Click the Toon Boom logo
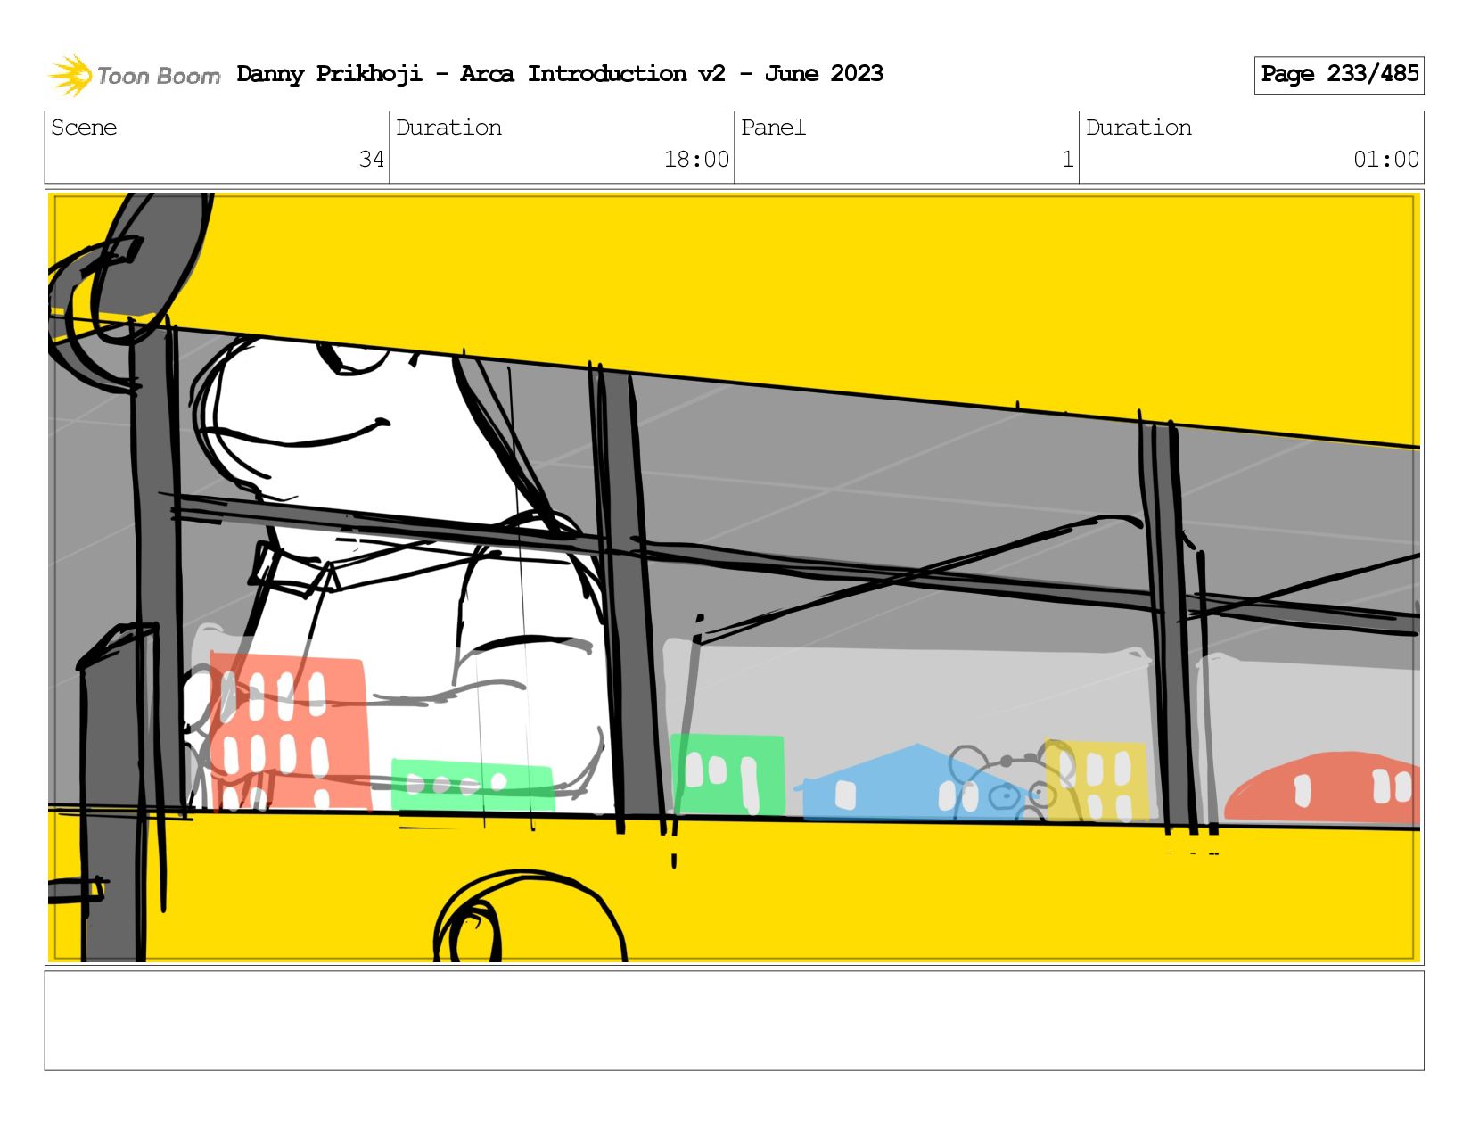This screenshot has height=1137, width=1471. (x=134, y=75)
